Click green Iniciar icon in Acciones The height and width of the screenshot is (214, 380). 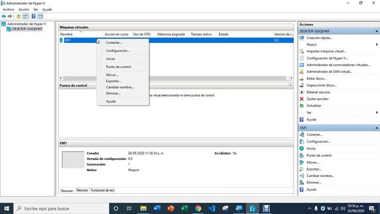[302, 149]
